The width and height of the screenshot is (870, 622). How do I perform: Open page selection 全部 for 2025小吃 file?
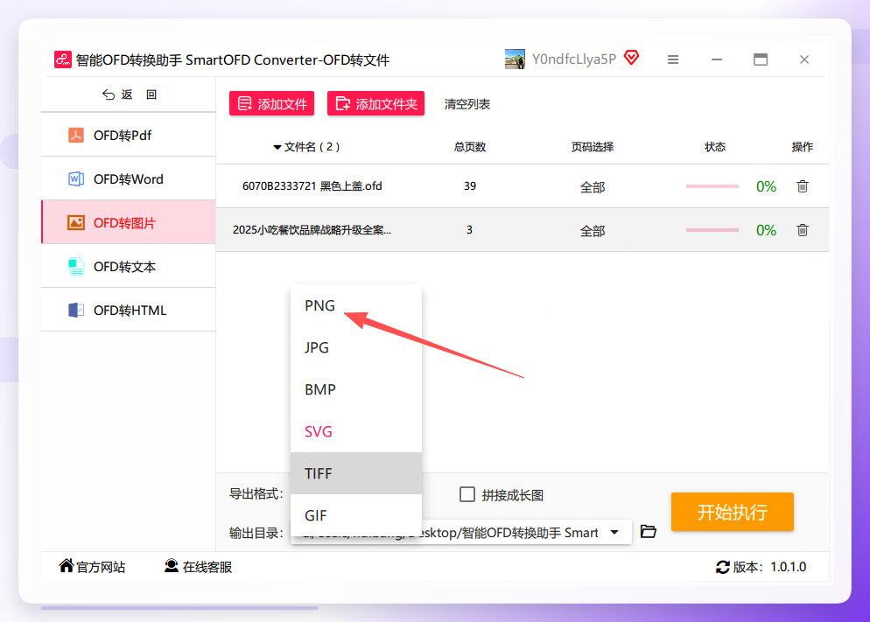(592, 231)
